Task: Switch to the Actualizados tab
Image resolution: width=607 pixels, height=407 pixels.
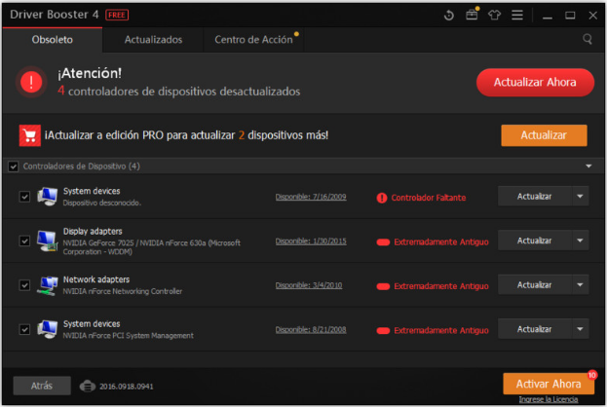Action: click(x=153, y=40)
